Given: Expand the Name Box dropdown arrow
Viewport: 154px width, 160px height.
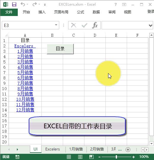Looking at the screenshot, I should click(x=56, y=25).
